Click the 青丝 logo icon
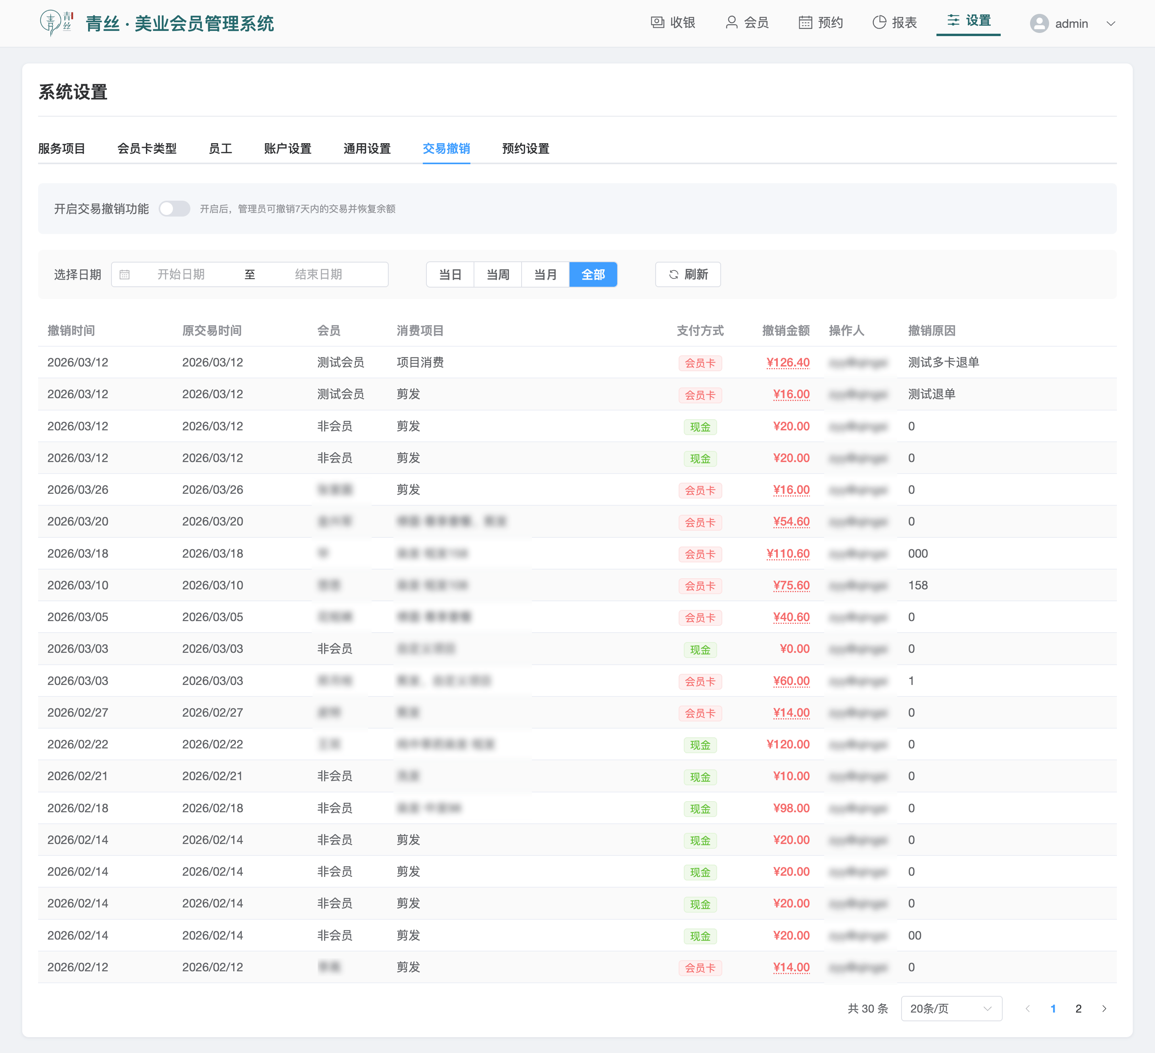The image size is (1155, 1053). pyautogui.click(x=56, y=23)
